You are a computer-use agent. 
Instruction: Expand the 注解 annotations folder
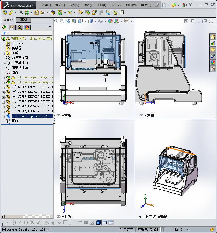(x=3, y=53)
